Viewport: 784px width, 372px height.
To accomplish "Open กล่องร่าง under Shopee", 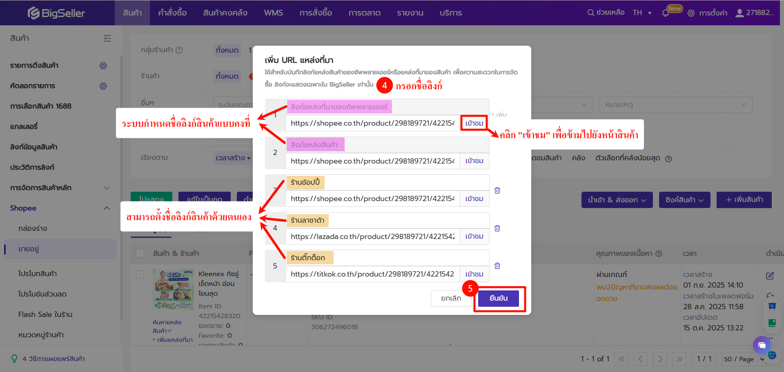I will (33, 228).
